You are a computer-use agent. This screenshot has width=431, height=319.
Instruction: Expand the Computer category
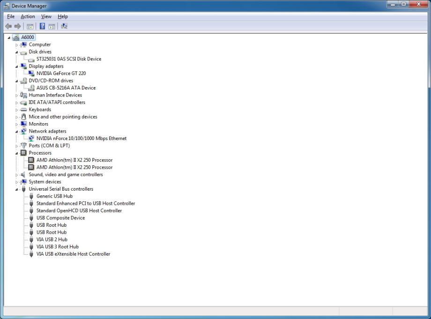tap(16, 45)
